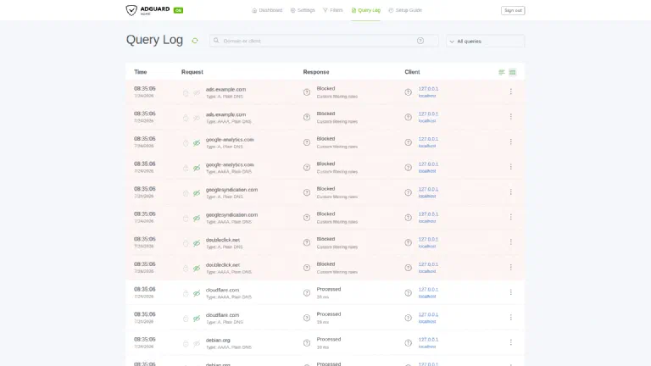Viewport: 651px width, 366px height.
Task: Open the search help question-mark icon
Action: click(x=420, y=41)
